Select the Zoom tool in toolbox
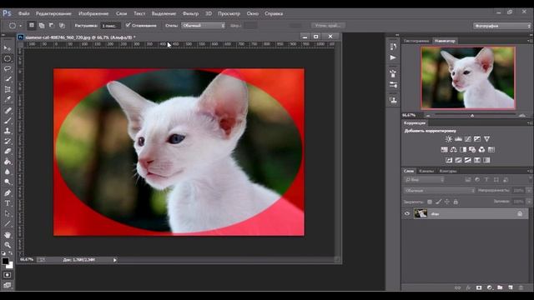This screenshot has height=300, width=534. click(8, 245)
